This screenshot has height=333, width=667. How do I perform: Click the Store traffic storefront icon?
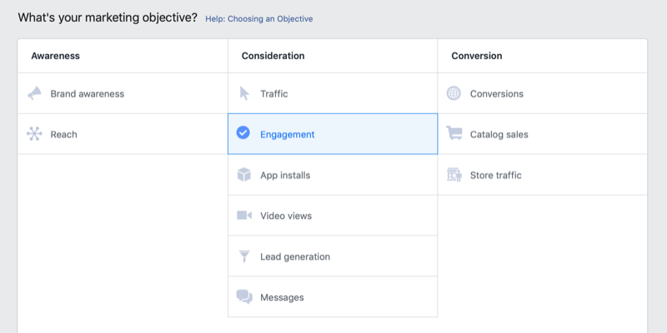454,175
